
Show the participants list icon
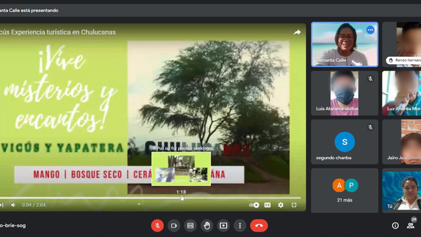411,225
